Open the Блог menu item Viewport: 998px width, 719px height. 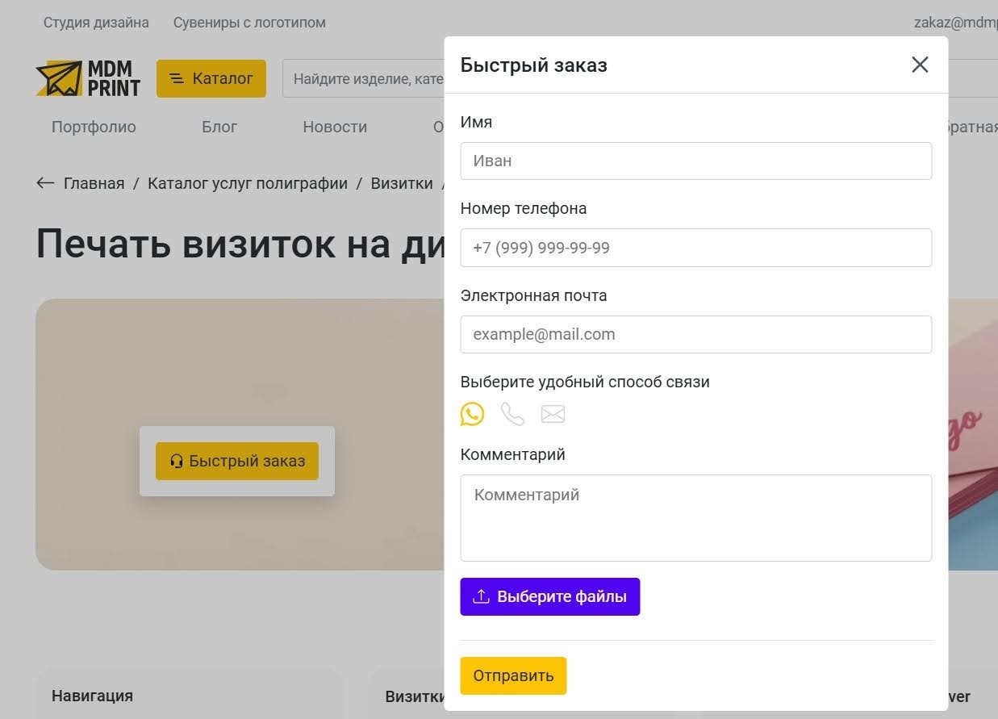219,127
